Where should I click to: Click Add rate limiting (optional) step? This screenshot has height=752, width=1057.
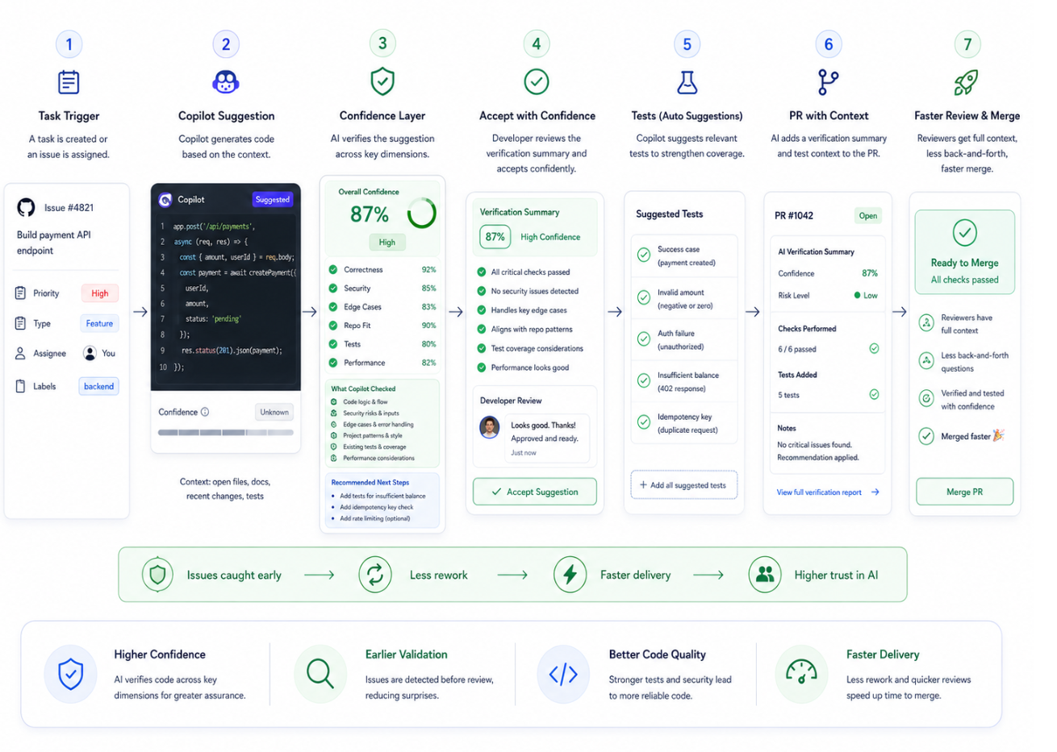[x=374, y=519]
